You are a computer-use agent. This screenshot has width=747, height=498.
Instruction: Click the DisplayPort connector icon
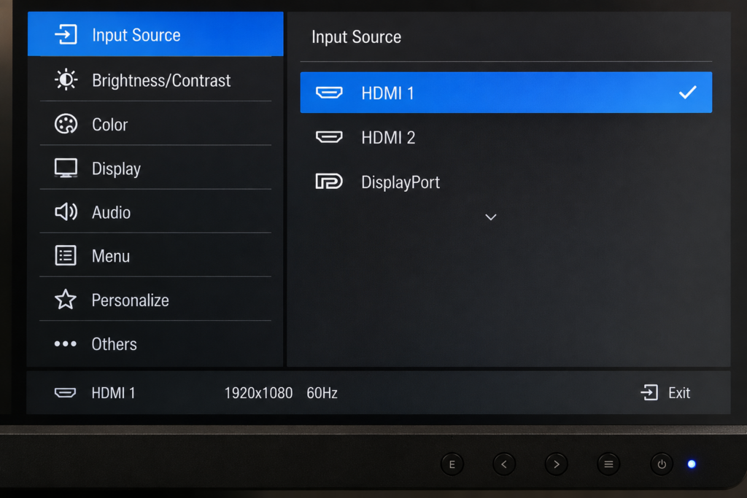coord(329,182)
